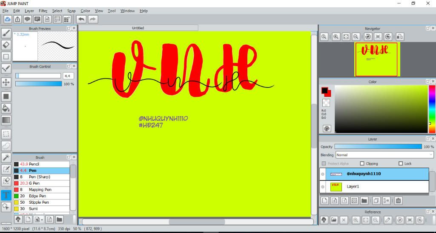Open the Color menu
Image resolution: width=436 pixels, height=233 pixels.
point(85,11)
